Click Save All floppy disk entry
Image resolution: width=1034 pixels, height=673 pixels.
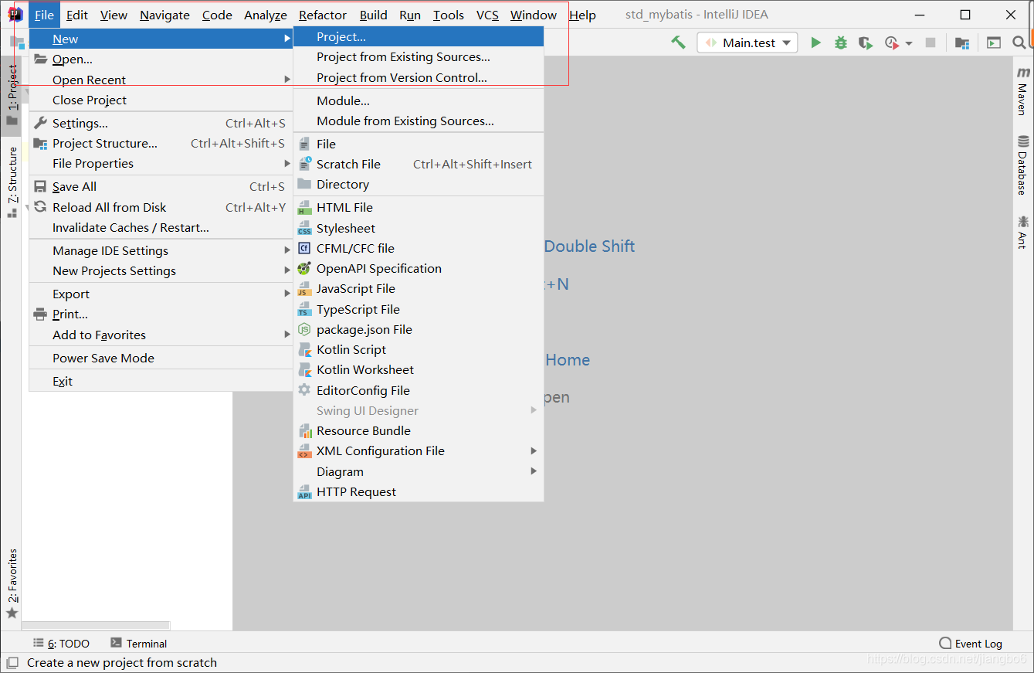pos(160,186)
